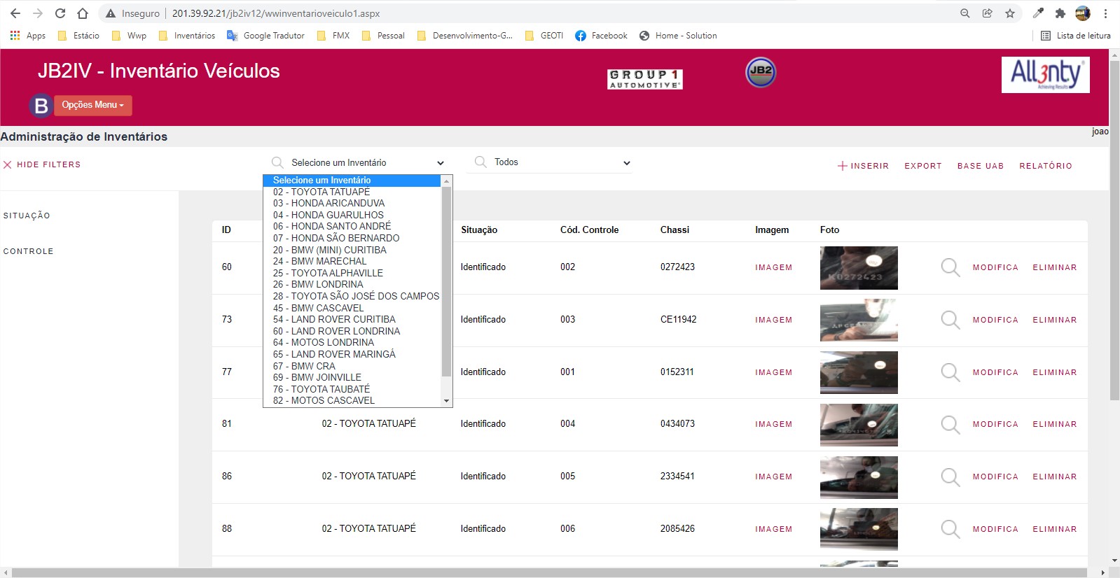Open magnifier detail for ID 86 row
This screenshot has height=578, width=1120.
click(x=950, y=477)
